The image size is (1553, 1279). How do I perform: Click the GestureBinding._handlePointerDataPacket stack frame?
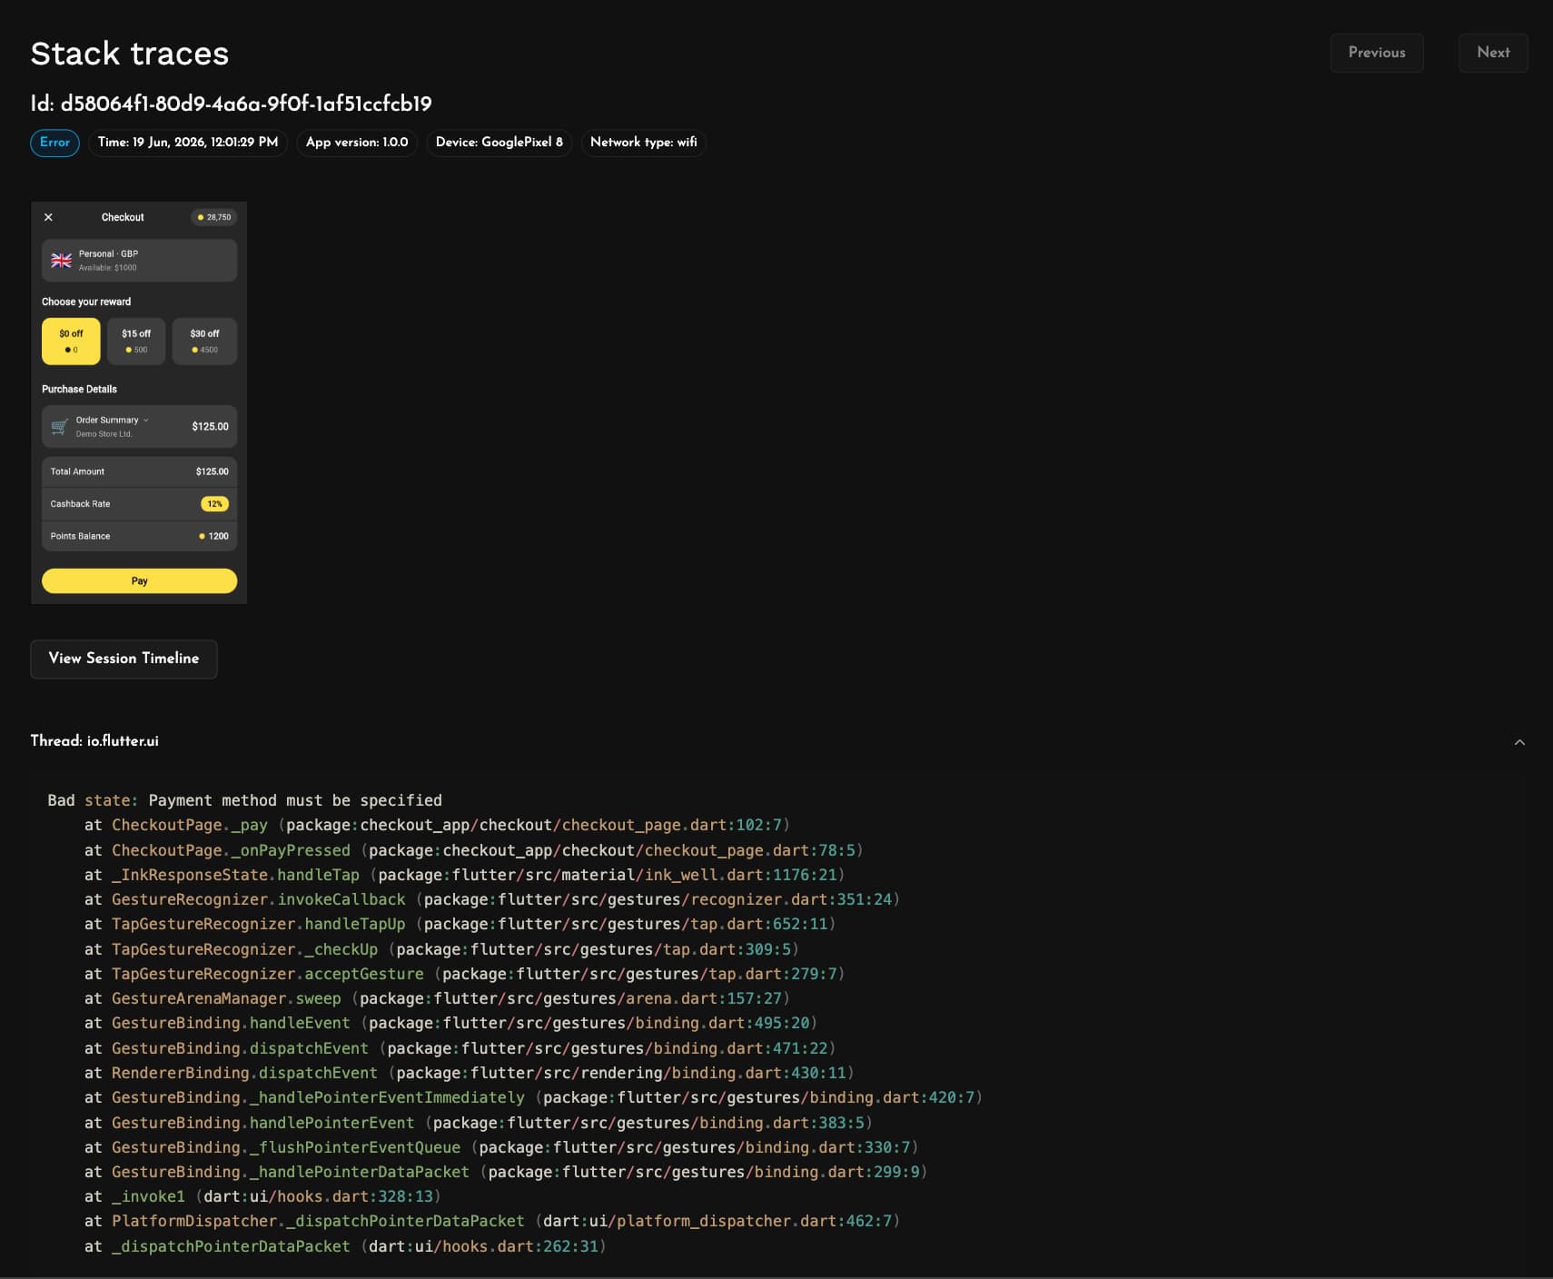pyautogui.click(x=507, y=1172)
